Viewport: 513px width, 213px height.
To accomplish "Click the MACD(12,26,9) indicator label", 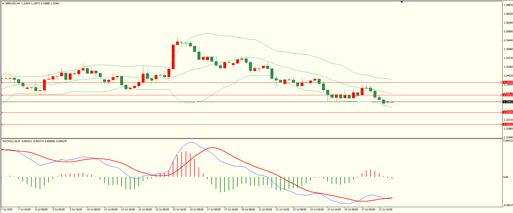I will click(x=11, y=141).
